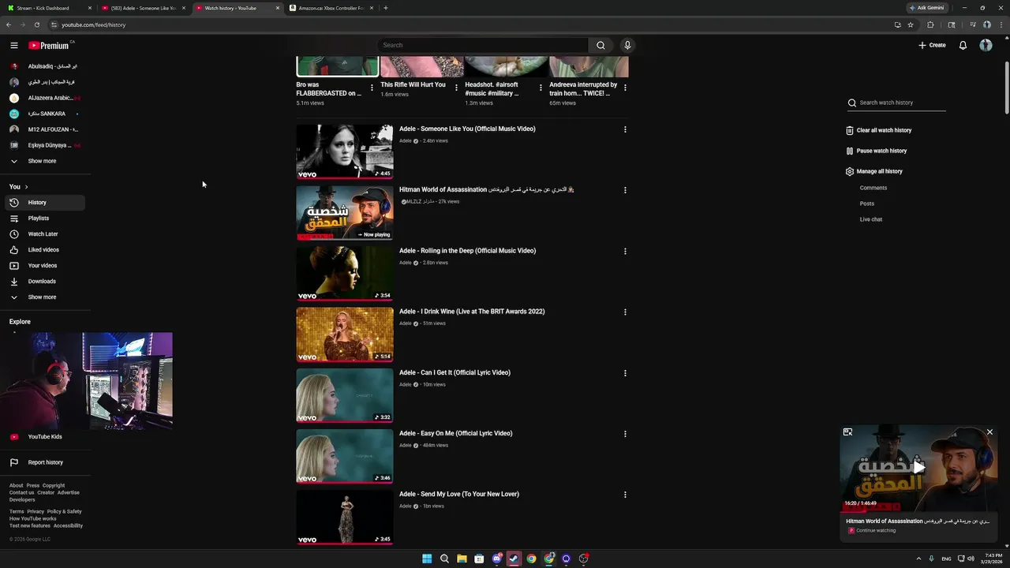Open Downloads in the sidebar
Image resolution: width=1010 pixels, height=568 pixels.
coord(46,282)
